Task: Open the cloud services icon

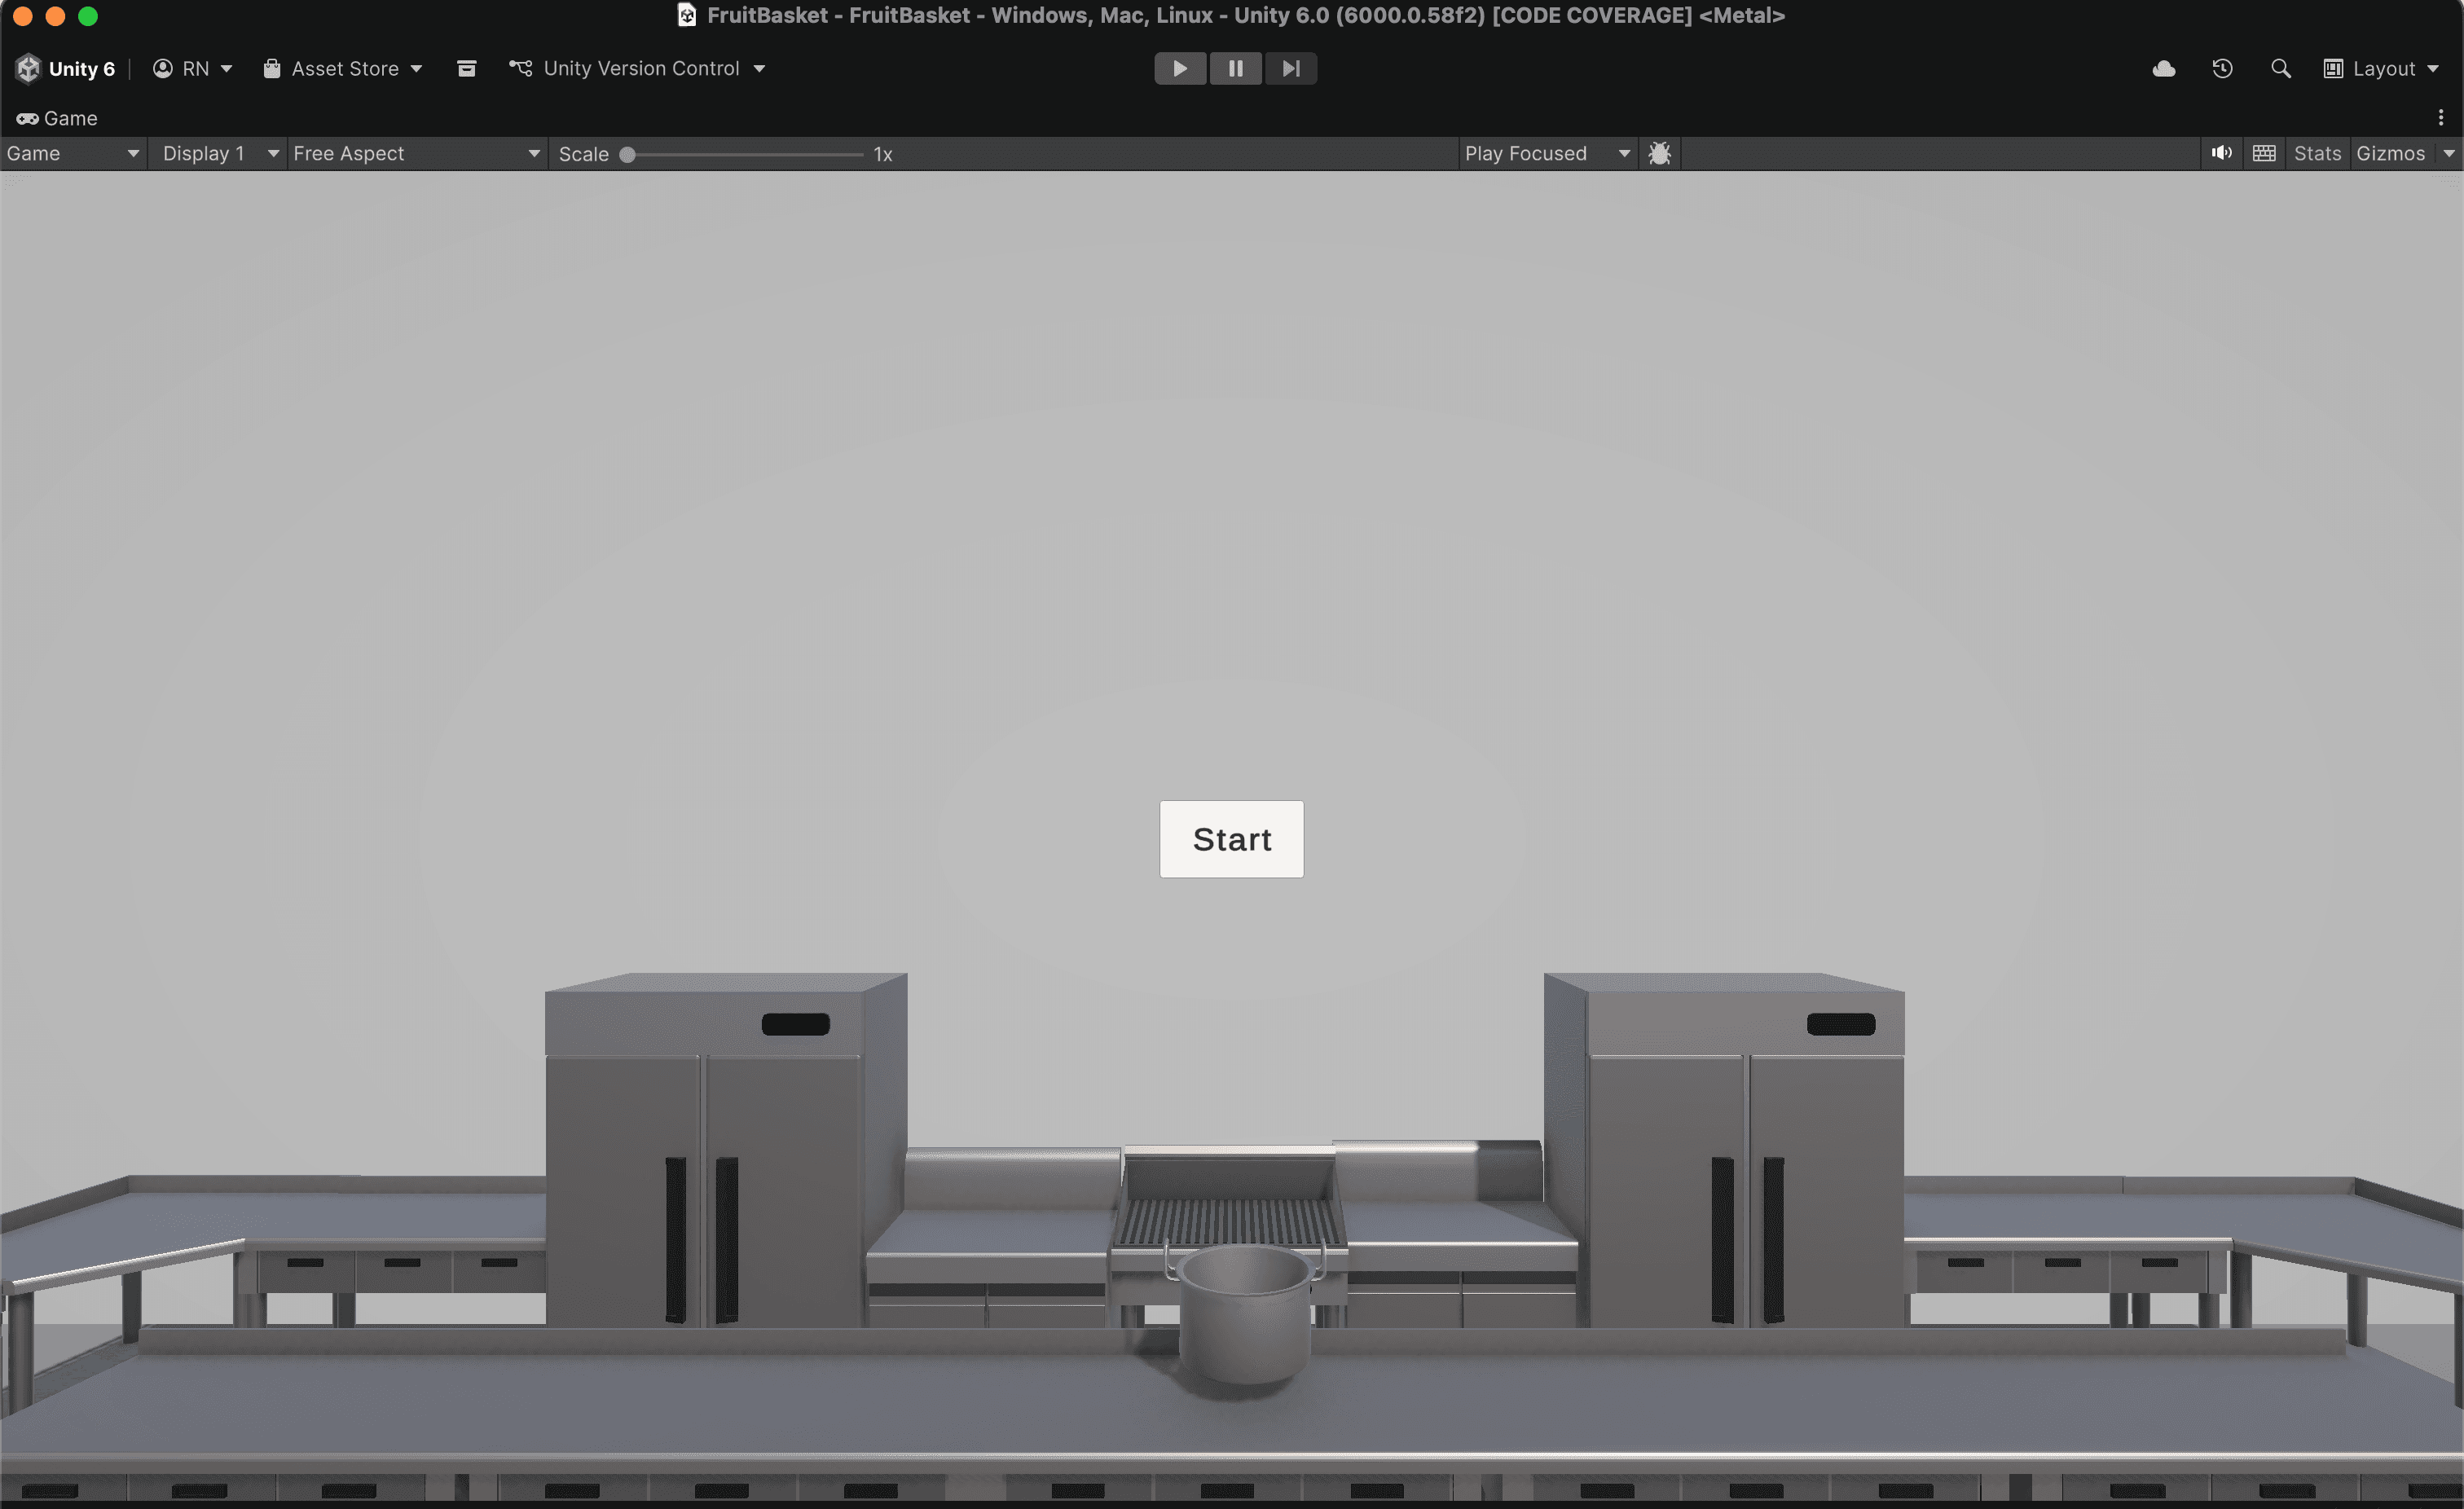Action: [x=2163, y=68]
